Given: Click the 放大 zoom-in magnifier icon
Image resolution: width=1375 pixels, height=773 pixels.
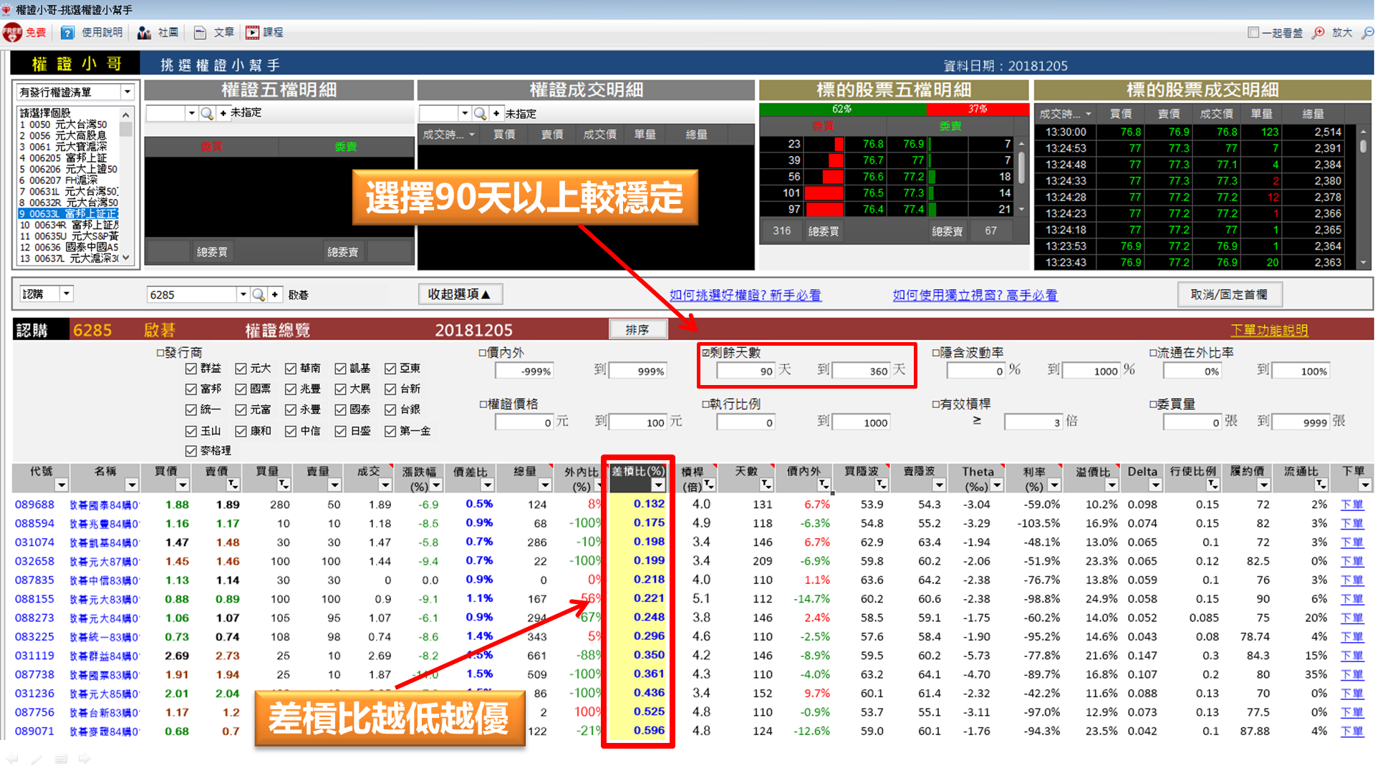Looking at the screenshot, I should (x=1318, y=32).
